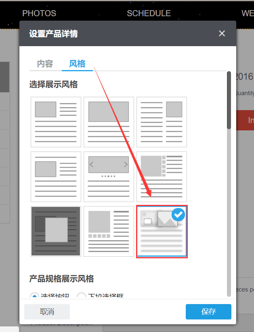
Task: Click the dialog's vertical scrollbar
Action: 229,101
